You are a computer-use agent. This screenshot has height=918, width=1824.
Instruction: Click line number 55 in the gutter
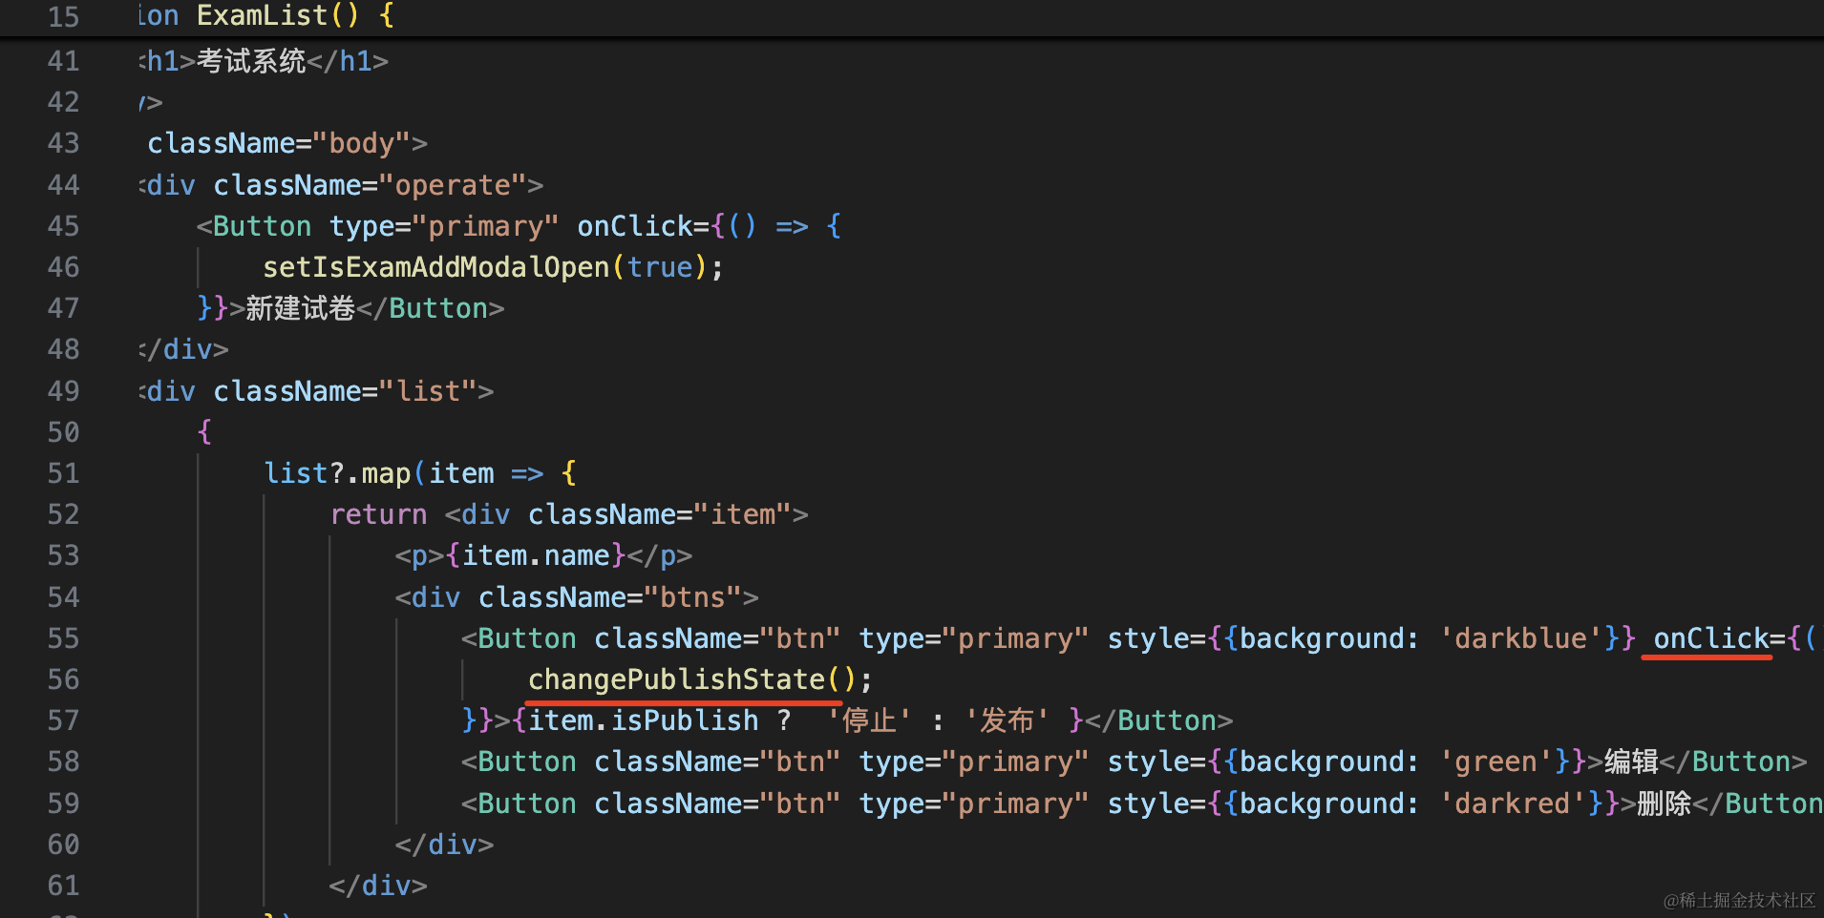coord(63,638)
